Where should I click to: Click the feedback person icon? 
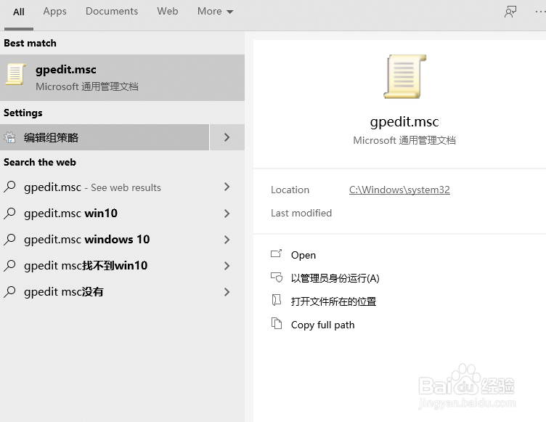tap(510, 12)
